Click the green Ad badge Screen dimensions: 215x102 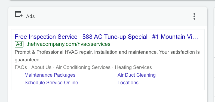click(x=19, y=44)
